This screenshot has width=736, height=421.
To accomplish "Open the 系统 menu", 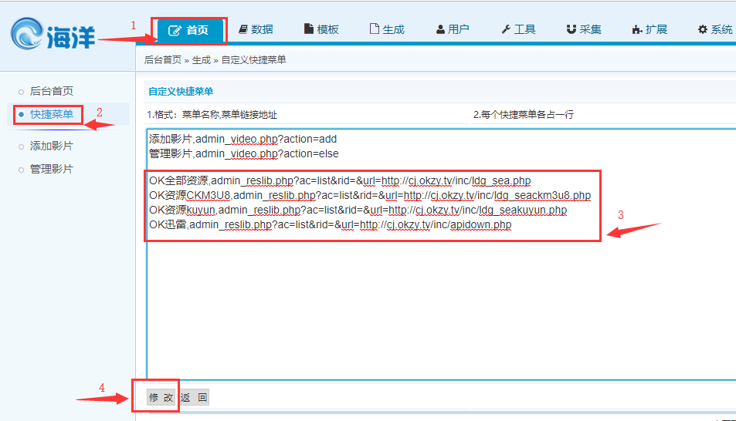I will tap(715, 29).
